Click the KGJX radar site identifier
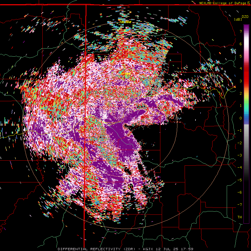Image resolution: width=251 pixels, height=251 pixels. coord(148,249)
